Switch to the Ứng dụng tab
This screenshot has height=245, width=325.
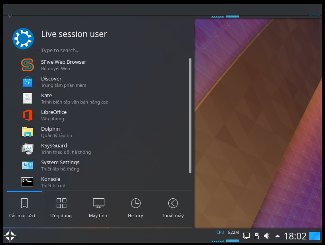point(61,208)
